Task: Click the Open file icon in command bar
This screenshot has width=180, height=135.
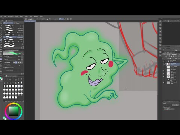Action: (31, 19)
